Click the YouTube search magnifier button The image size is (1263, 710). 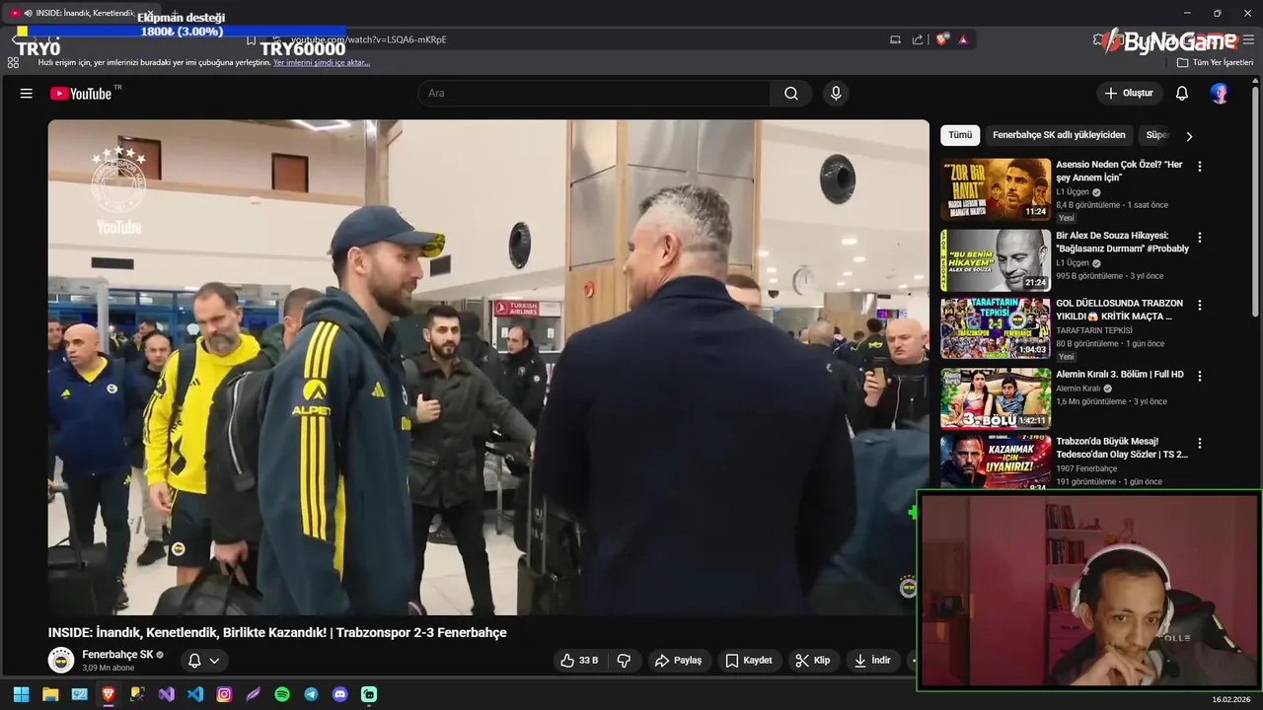coord(791,94)
